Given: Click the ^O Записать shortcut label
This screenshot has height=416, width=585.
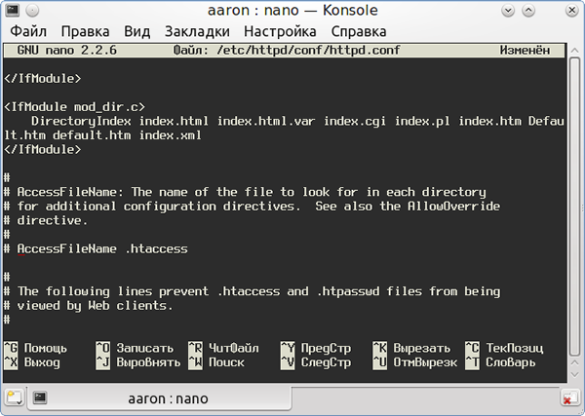Looking at the screenshot, I should (x=136, y=348).
